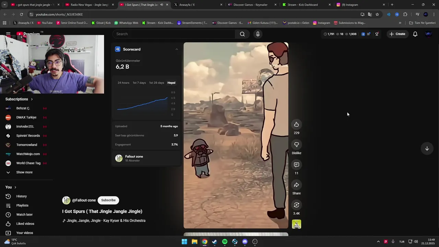Open Tomorrowland subscription
This screenshot has height=247, width=439.
point(26,145)
